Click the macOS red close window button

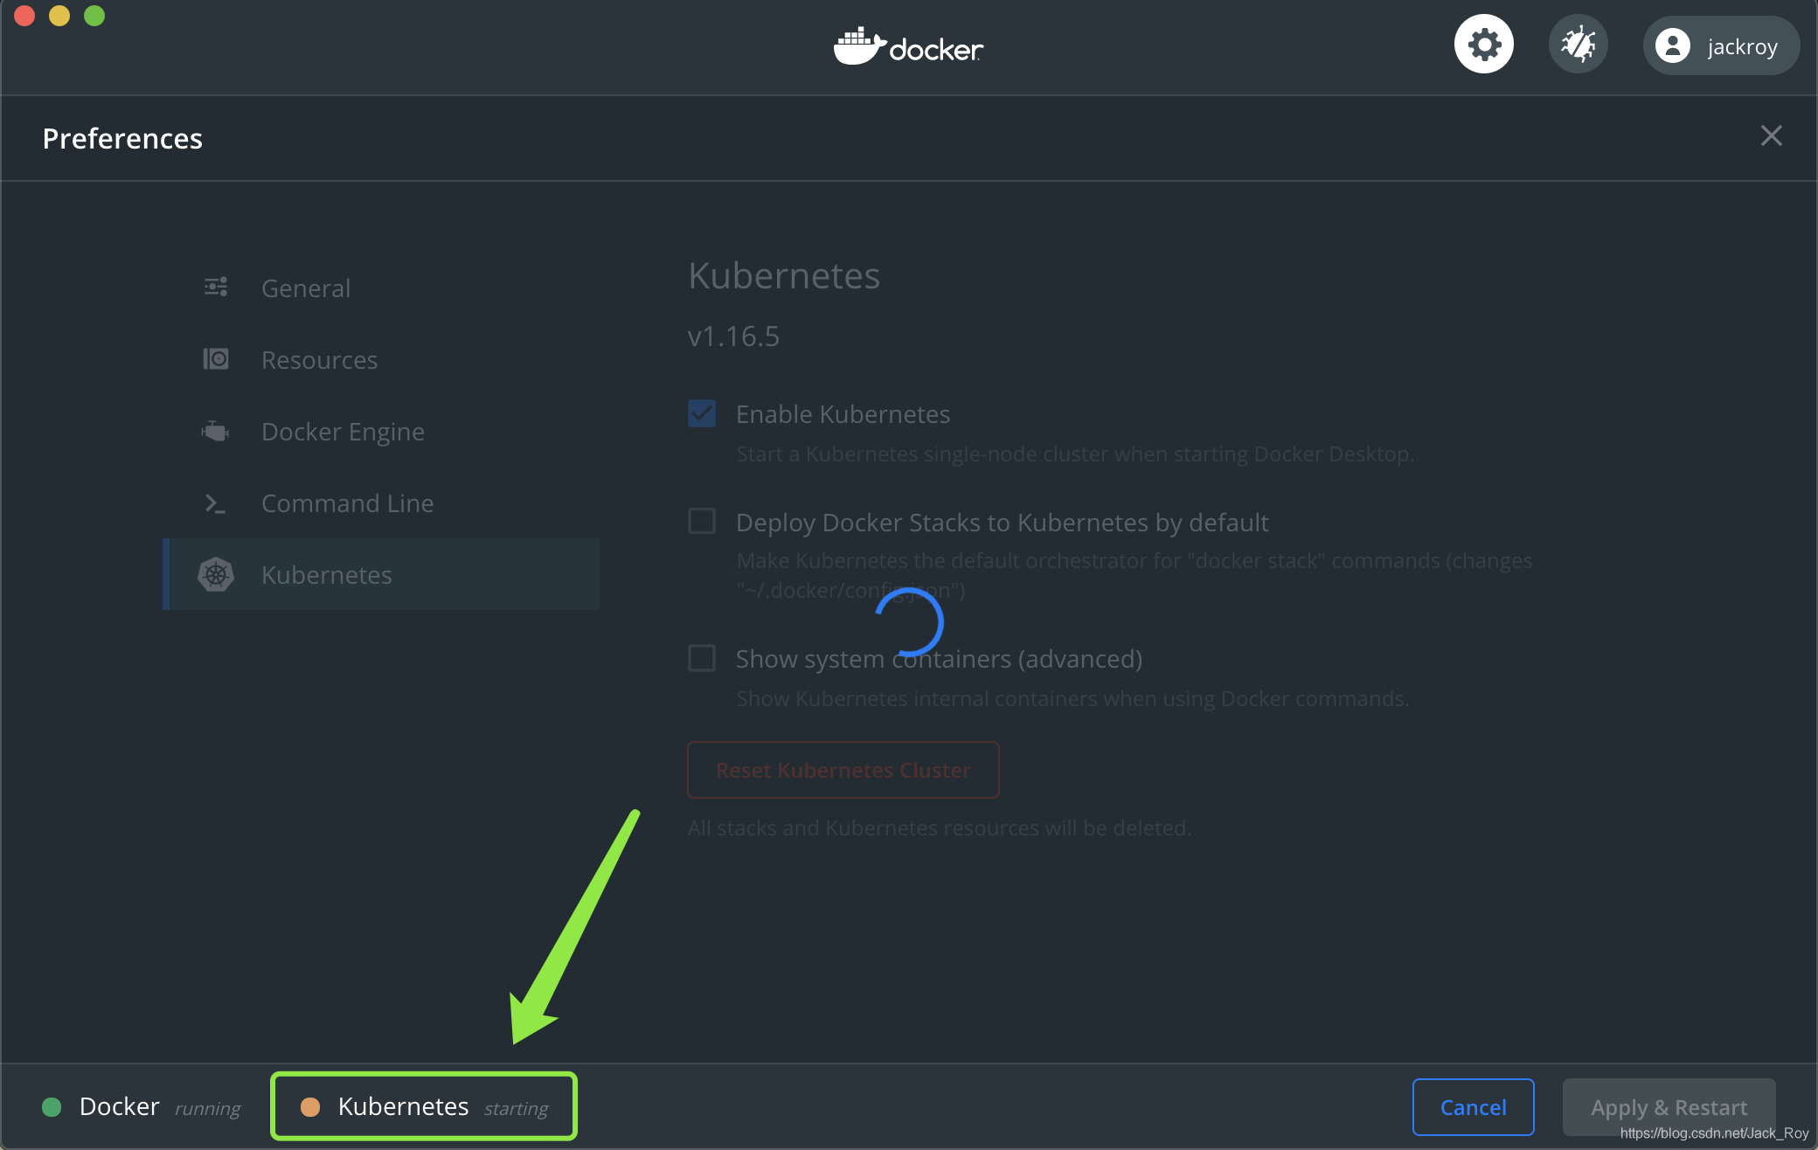tap(24, 16)
